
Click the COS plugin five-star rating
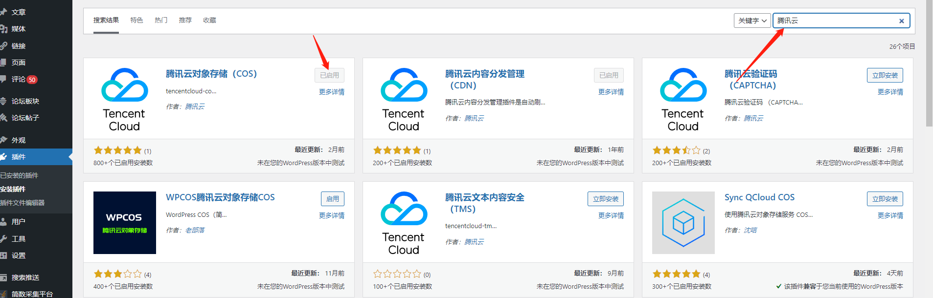117,150
